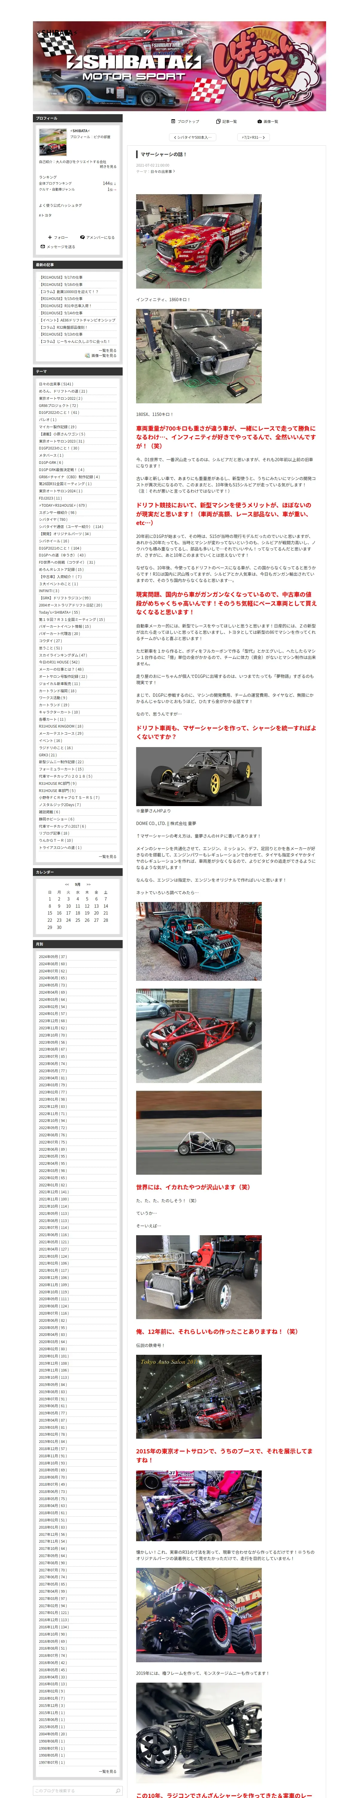Screen dimensions: 359x1798
Task: Open previous article シバタイヤ500本入
Action: click(x=192, y=138)
